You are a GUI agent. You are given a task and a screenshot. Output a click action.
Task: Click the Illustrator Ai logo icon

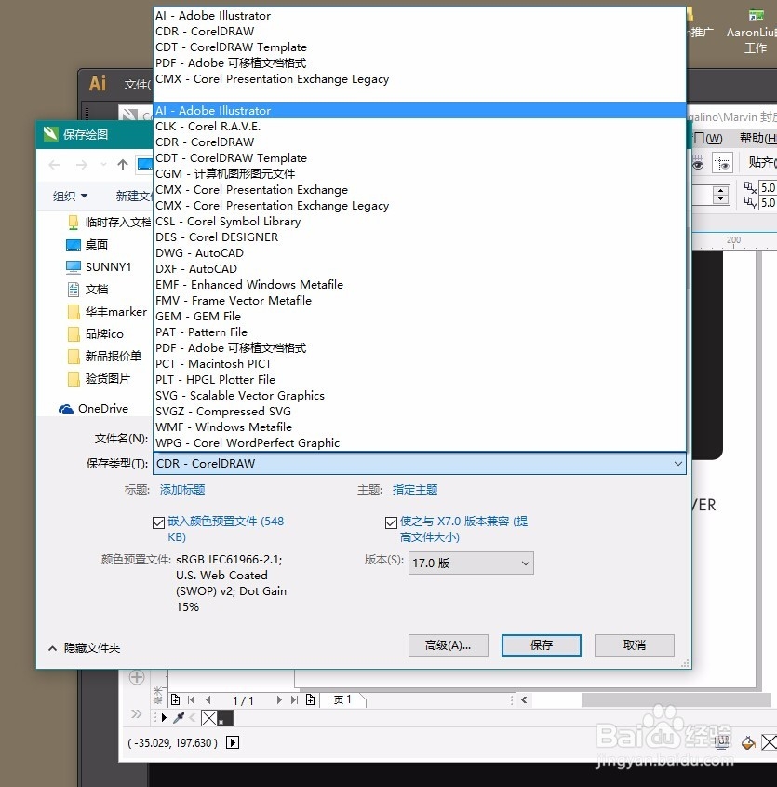click(98, 83)
